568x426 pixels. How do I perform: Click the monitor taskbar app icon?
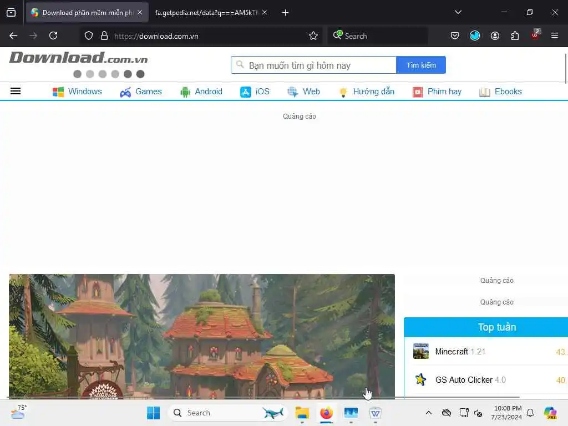pyautogui.click(x=351, y=413)
